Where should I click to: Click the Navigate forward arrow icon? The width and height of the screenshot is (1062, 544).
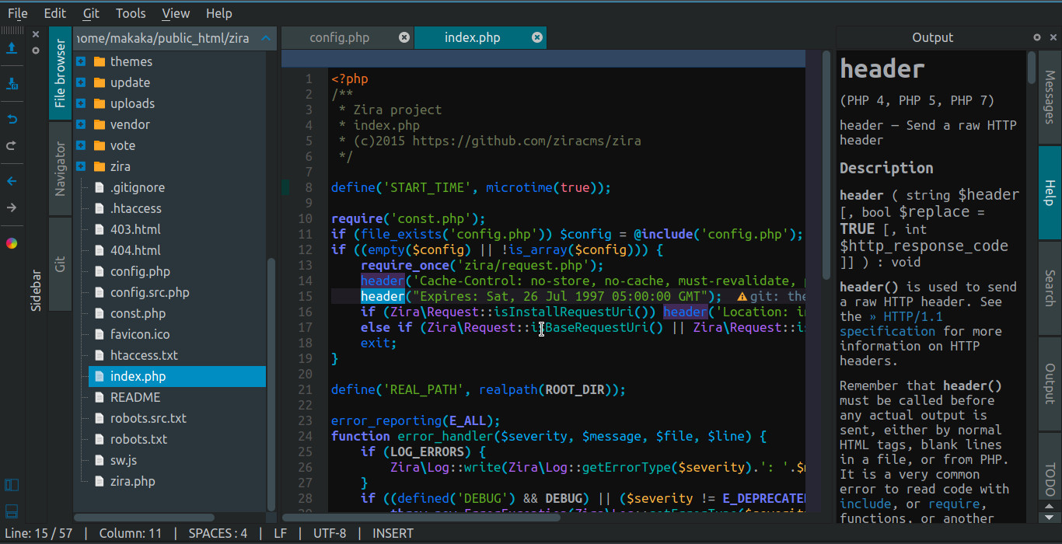(x=12, y=207)
